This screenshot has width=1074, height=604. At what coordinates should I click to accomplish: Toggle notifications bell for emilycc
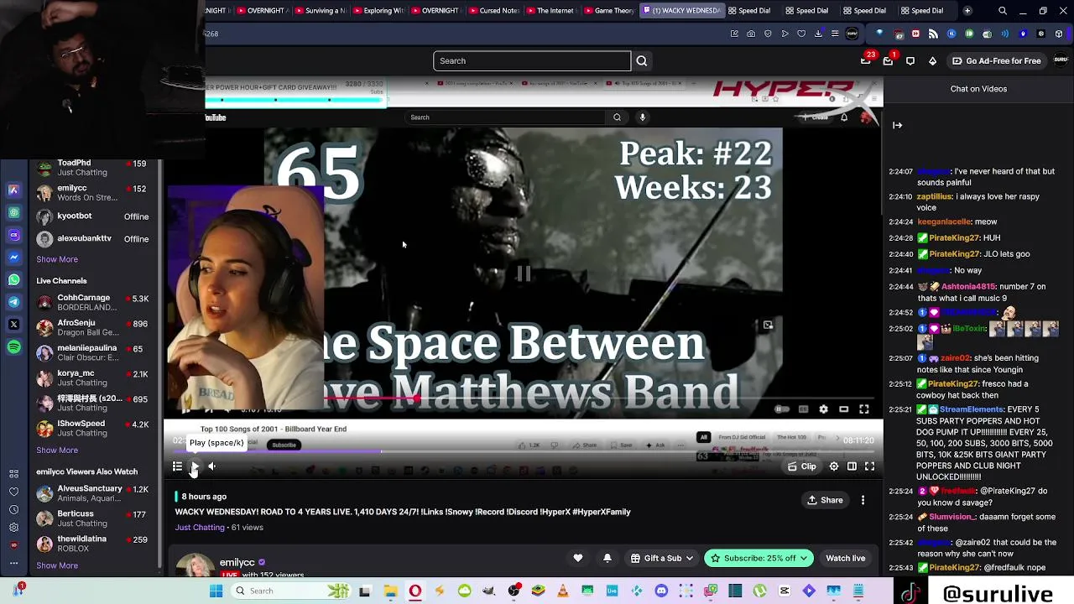click(607, 558)
